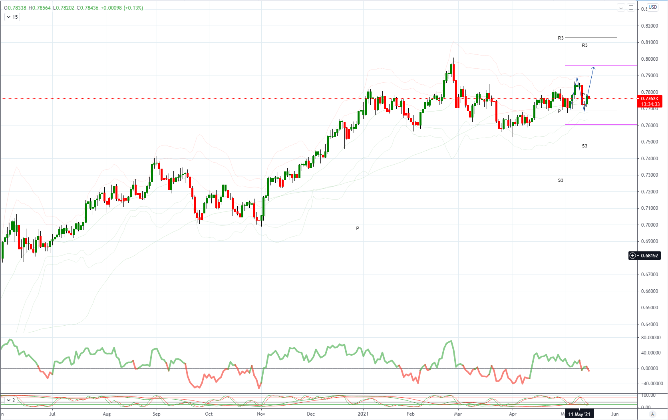Click the -40.00000 oscillator axis label
Screen dimensions: 668x420
point(652,384)
